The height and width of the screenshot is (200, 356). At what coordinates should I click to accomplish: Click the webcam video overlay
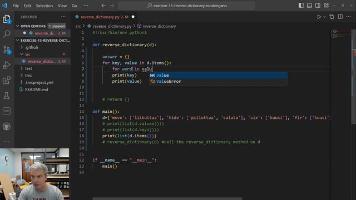(34, 174)
